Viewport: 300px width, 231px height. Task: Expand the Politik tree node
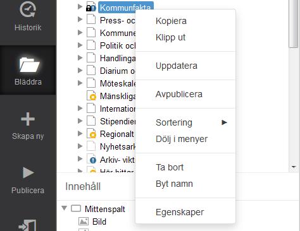pyautogui.click(x=80, y=45)
